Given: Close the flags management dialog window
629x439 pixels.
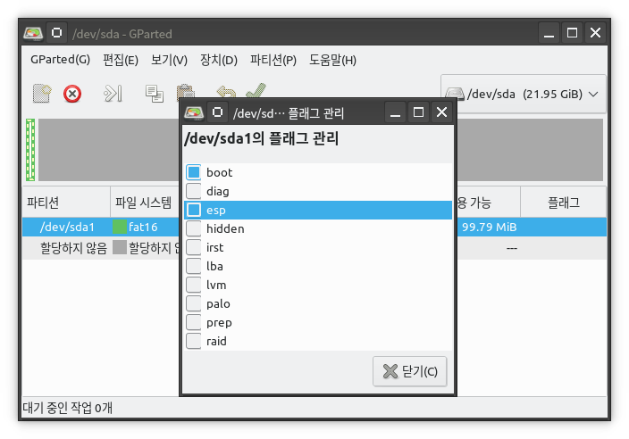Looking at the screenshot, I should pos(441,112).
